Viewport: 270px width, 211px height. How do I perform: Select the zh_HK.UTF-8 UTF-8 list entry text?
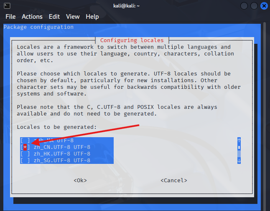click(x=62, y=154)
